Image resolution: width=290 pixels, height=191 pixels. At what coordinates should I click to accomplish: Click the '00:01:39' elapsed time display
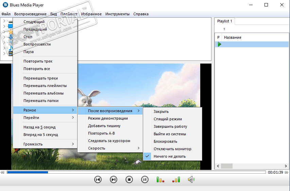click(x=275, y=172)
